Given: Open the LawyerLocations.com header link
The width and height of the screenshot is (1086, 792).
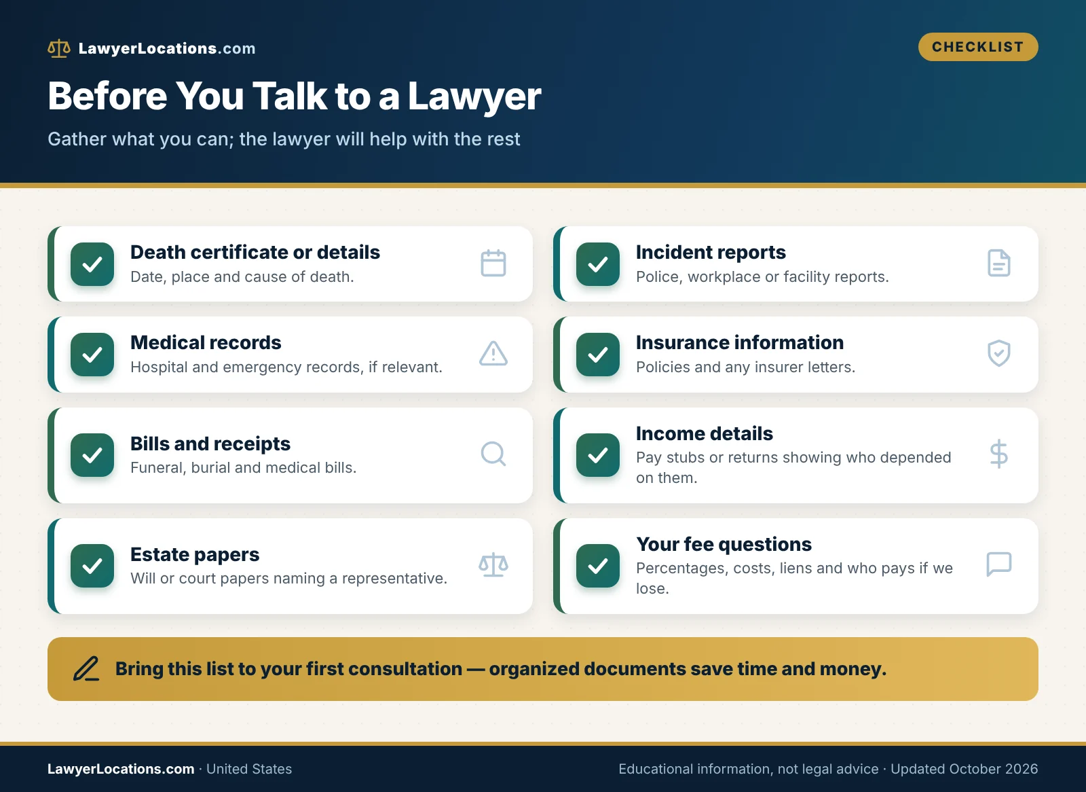Looking at the screenshot, I should point(167,48).
